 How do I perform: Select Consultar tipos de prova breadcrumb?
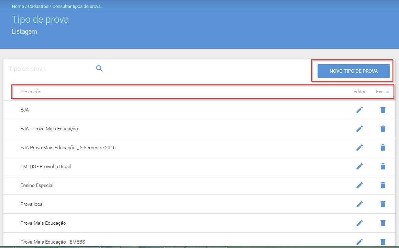click(x=76, y=7)
